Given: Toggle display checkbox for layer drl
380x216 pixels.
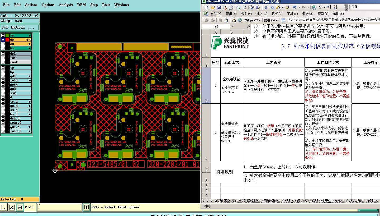Looking at the screenshot, I should 3,54.
